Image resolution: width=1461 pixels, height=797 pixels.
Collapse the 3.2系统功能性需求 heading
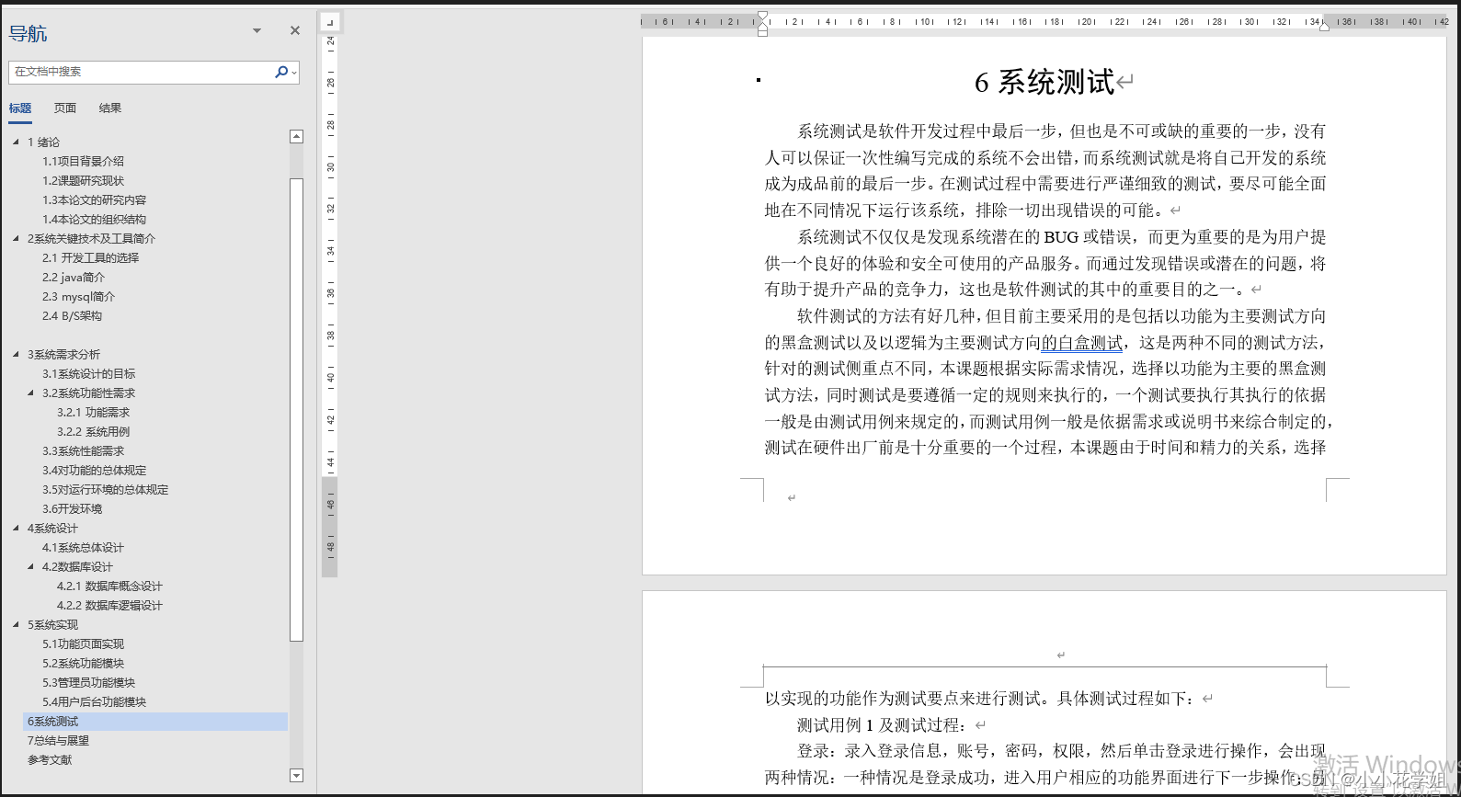pos(30,393)
